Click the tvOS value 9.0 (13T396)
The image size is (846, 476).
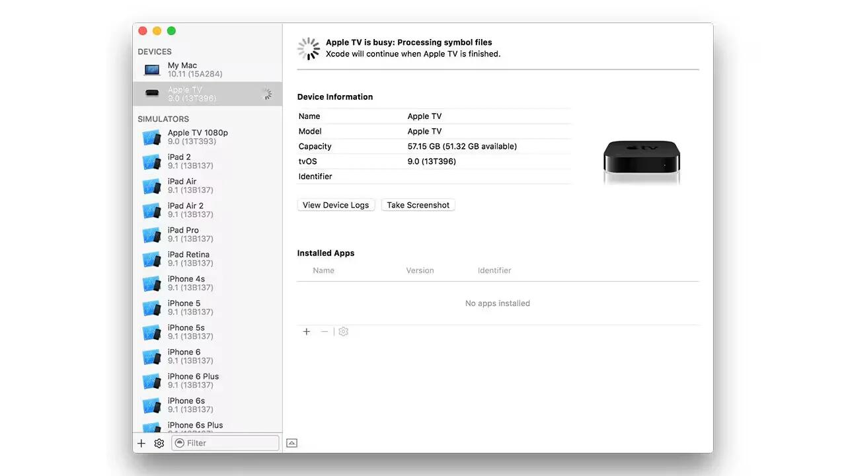pyautogui.click(x=432, y=161)
